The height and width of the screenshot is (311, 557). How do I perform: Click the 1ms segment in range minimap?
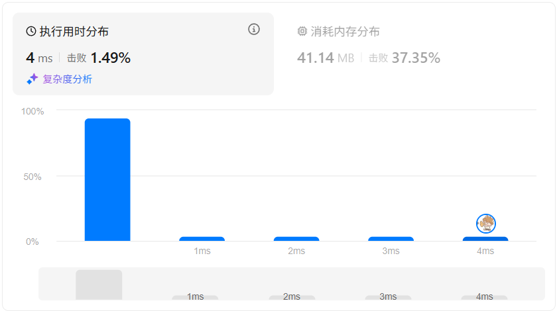(x=195, y=298)
